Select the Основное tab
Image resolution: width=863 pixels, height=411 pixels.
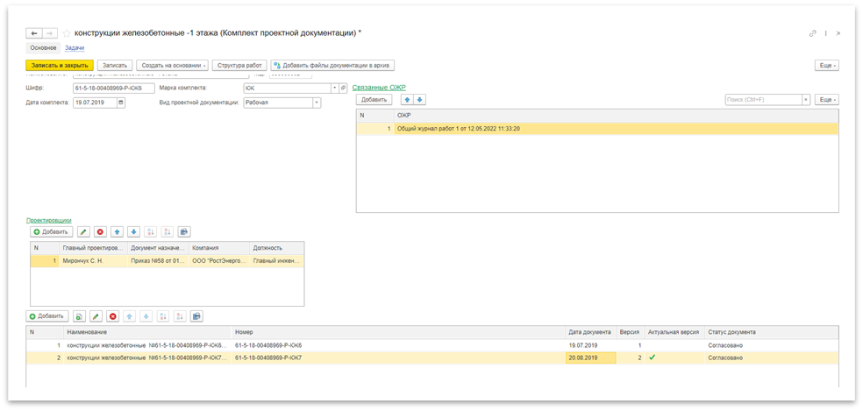tap(44, 47)
